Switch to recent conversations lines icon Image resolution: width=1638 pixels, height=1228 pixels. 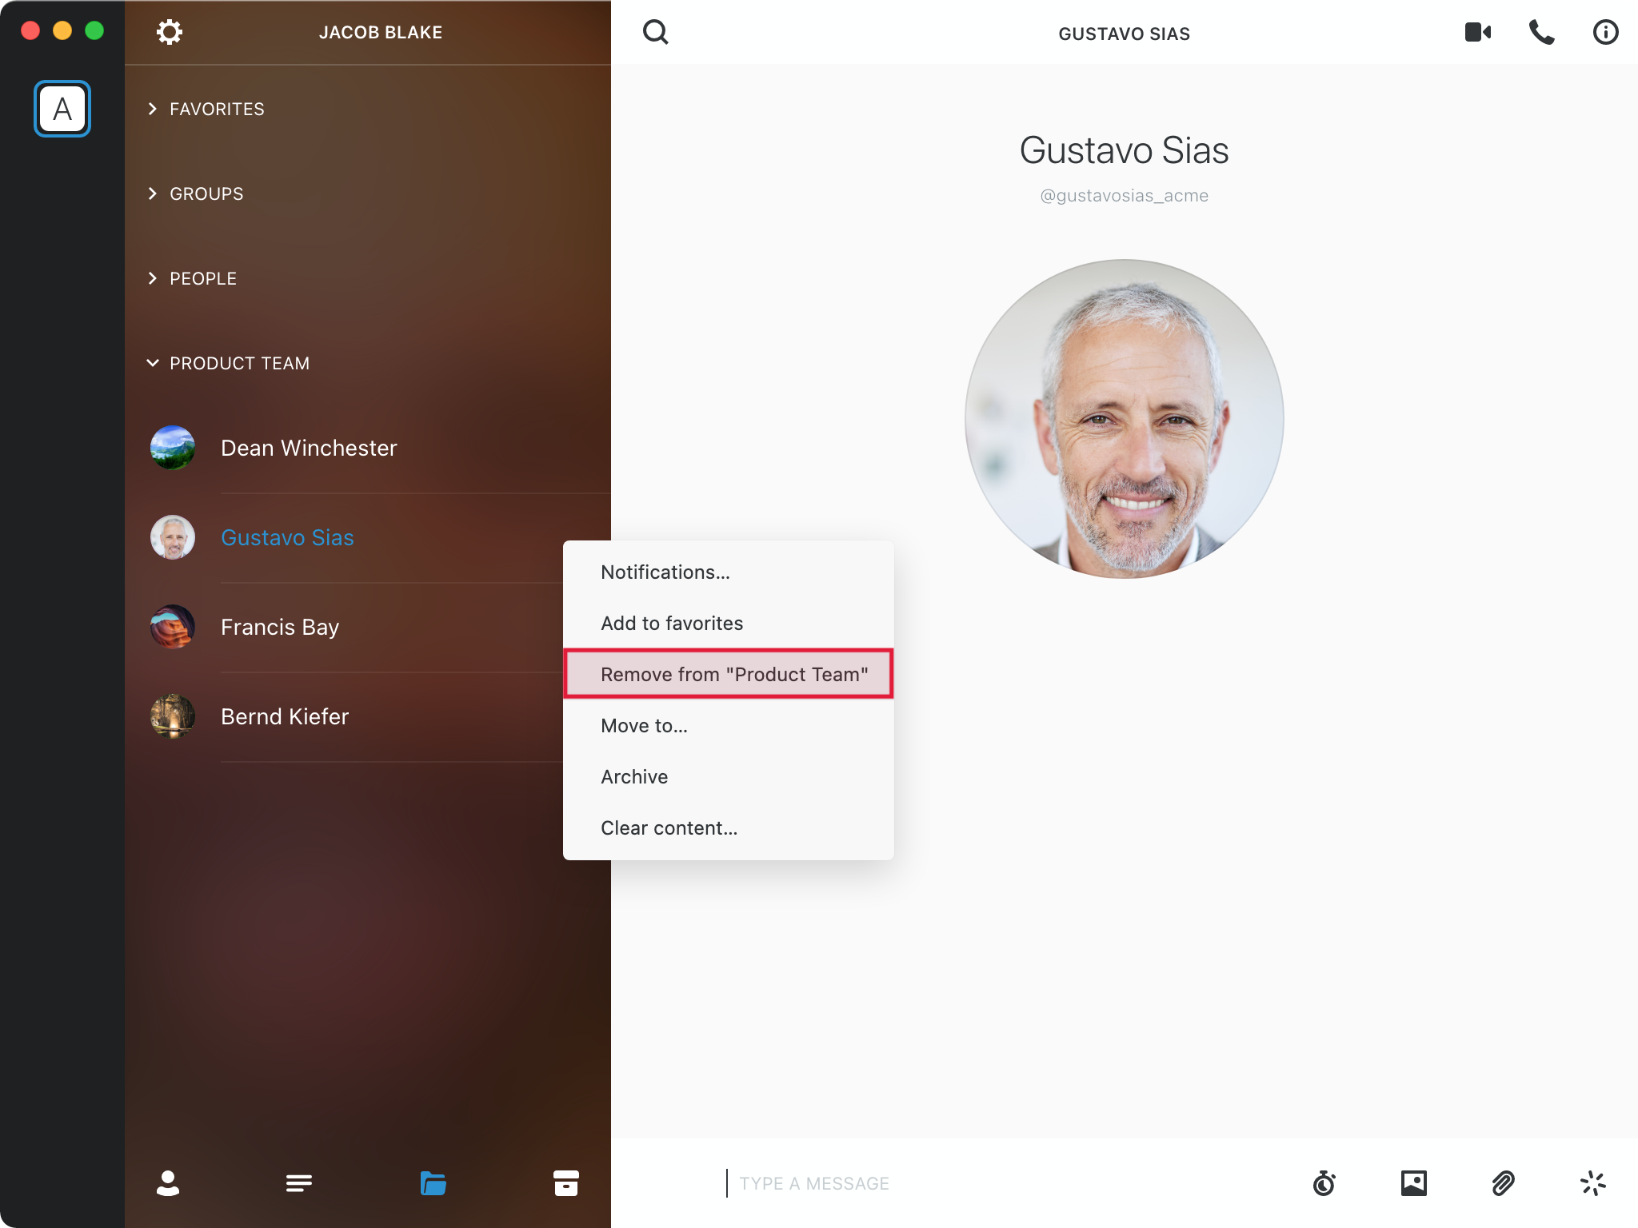pos(299,1183)
